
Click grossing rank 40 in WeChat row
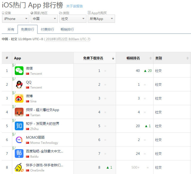[138, 71]
